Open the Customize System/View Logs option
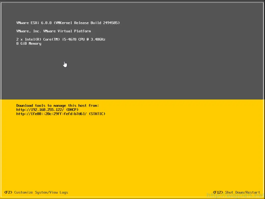The width and height of the screenshot is (265, 199). point(36,192)
